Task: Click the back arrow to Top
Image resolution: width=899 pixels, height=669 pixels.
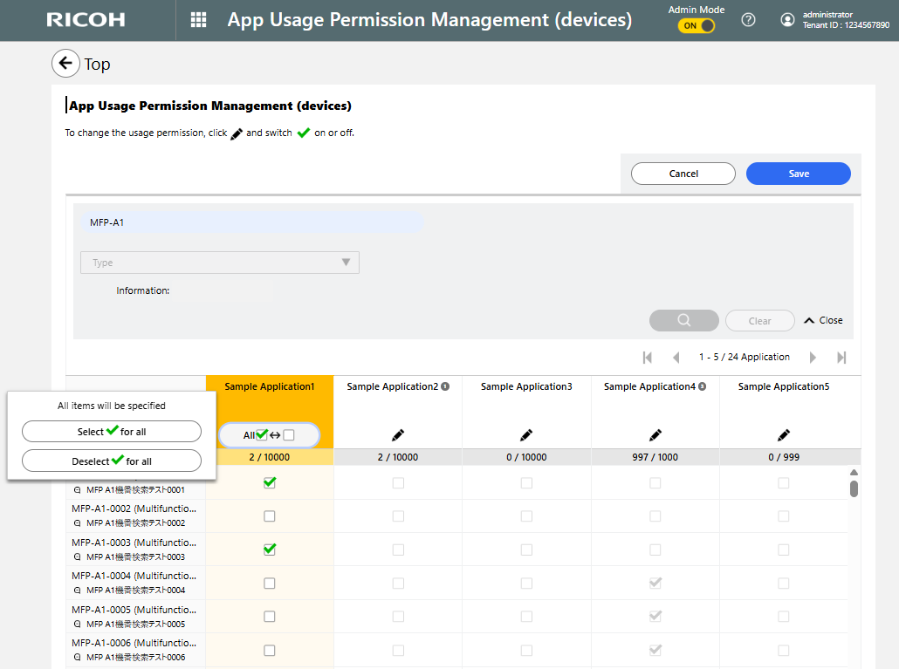Action: coord(65,64)
